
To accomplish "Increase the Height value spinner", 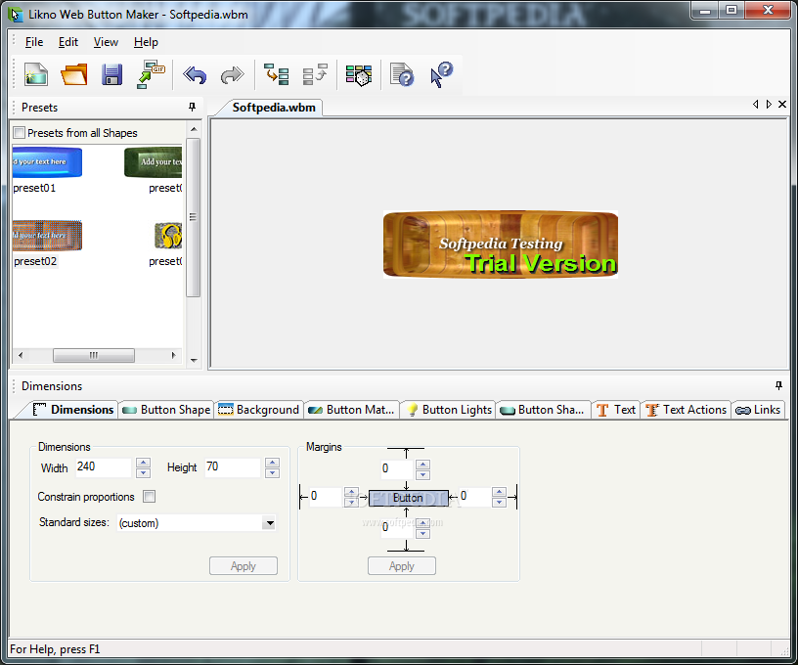I will (x=272, y=463).
